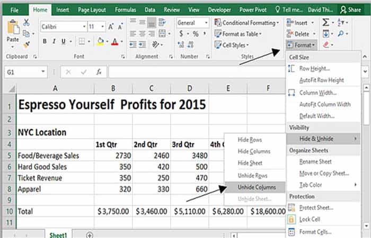
Task: Toggle Wrap Text icon
Action: click(162, 23)
